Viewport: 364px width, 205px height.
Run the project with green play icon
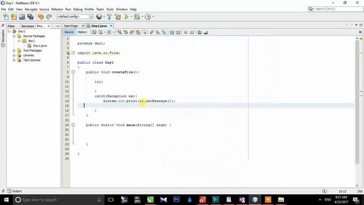(126, 17)
